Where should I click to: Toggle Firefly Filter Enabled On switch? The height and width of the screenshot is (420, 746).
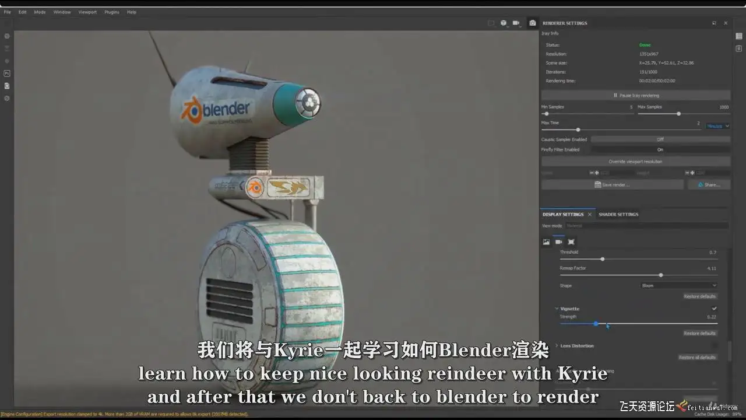[x=660, y=150]
